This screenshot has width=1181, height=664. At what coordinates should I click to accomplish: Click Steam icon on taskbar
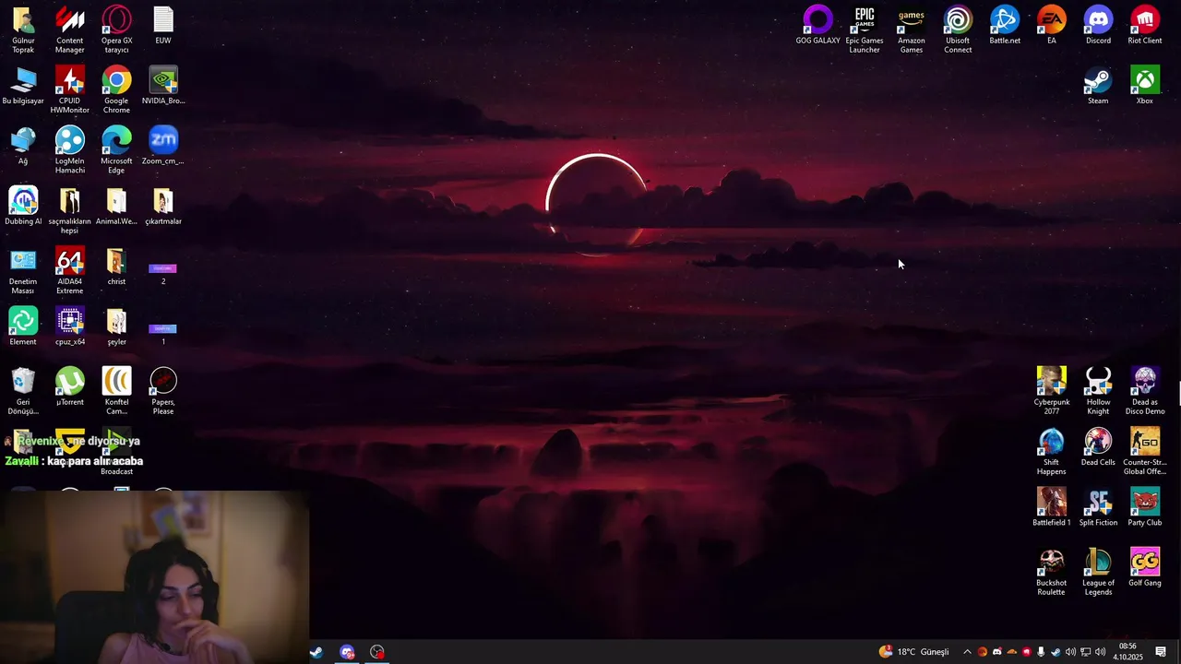pos(316,652)
